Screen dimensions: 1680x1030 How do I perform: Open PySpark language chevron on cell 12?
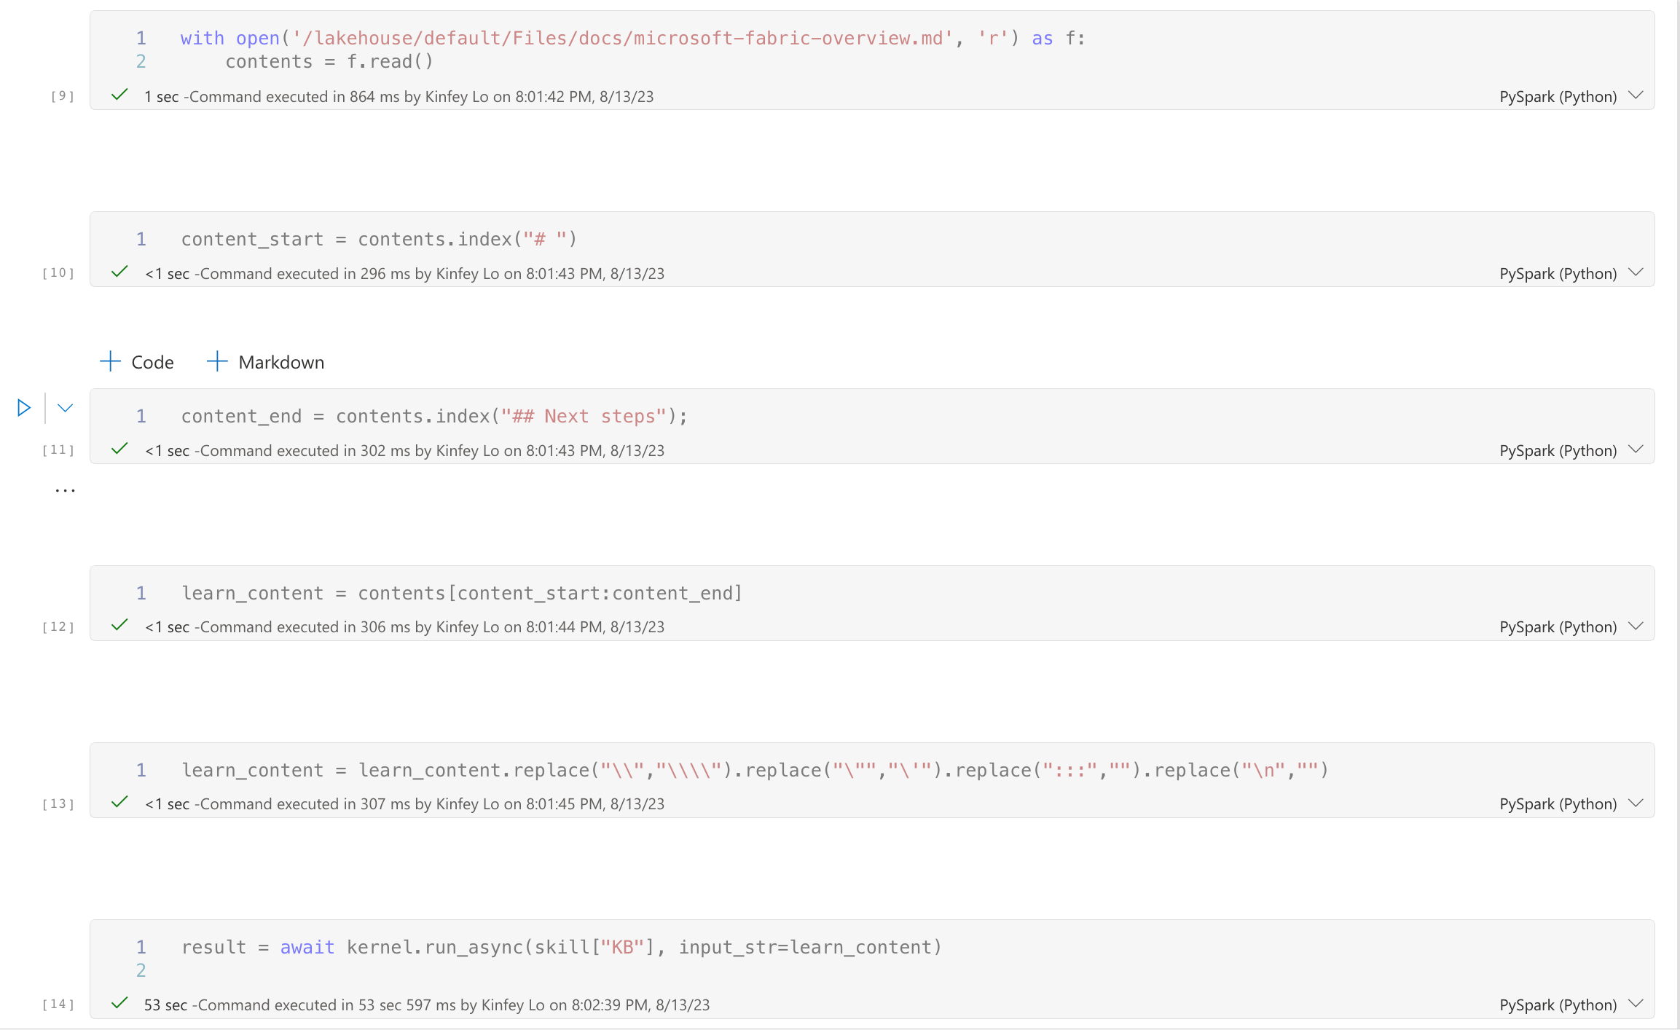[1636, 626]
